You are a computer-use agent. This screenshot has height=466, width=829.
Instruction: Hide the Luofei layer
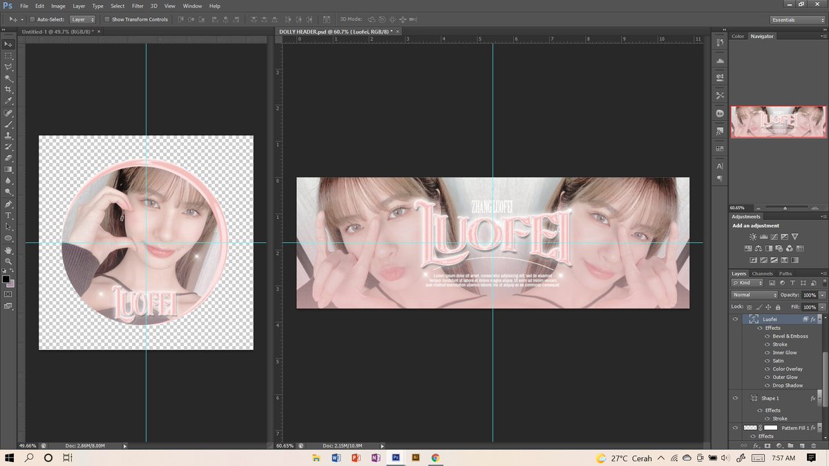coord(735,320)
